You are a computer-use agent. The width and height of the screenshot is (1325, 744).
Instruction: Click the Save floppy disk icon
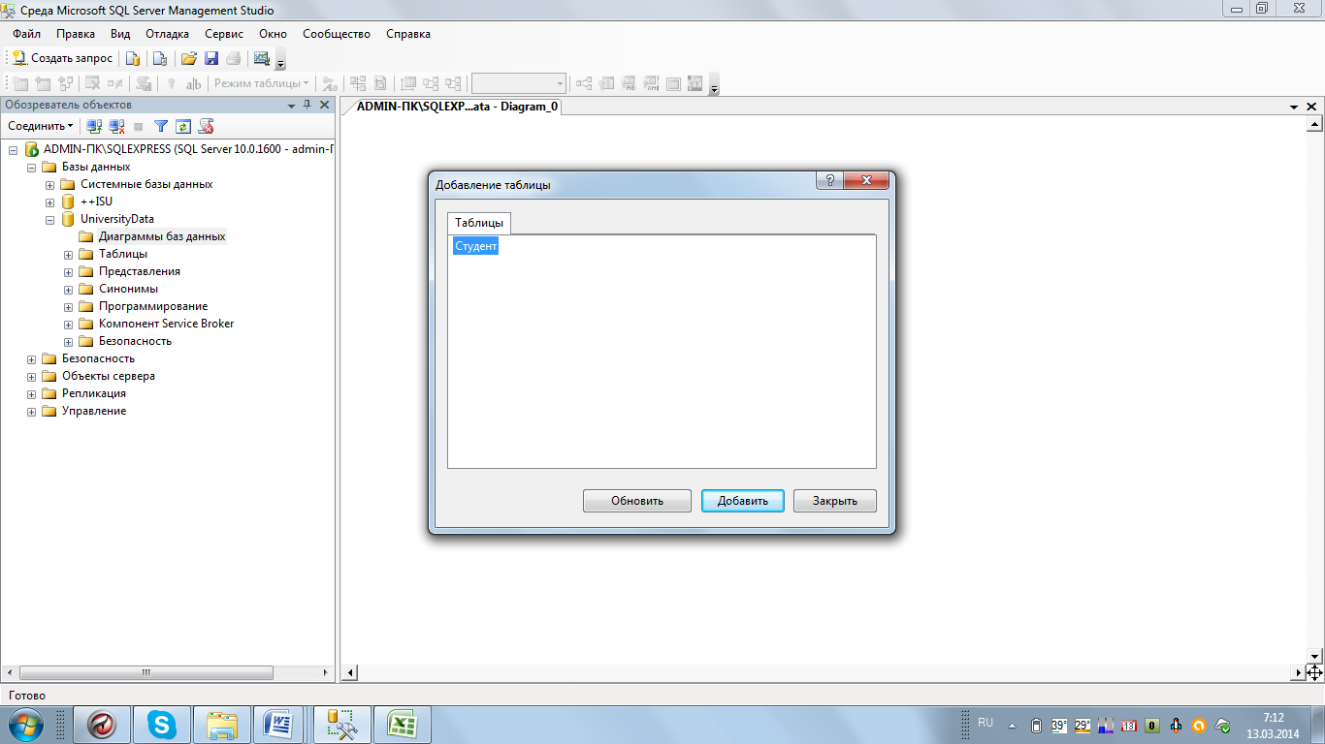click(x=210, y=58)
